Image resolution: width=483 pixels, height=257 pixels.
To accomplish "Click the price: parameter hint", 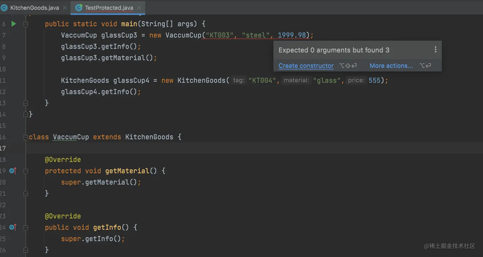I will 356,80.
